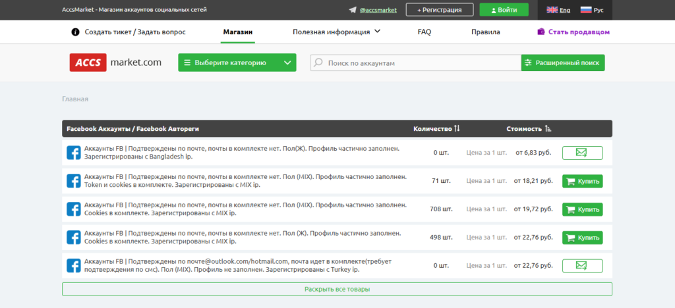
Task: Click the от 6,83 руб. price
Action: tap(533, 153)
